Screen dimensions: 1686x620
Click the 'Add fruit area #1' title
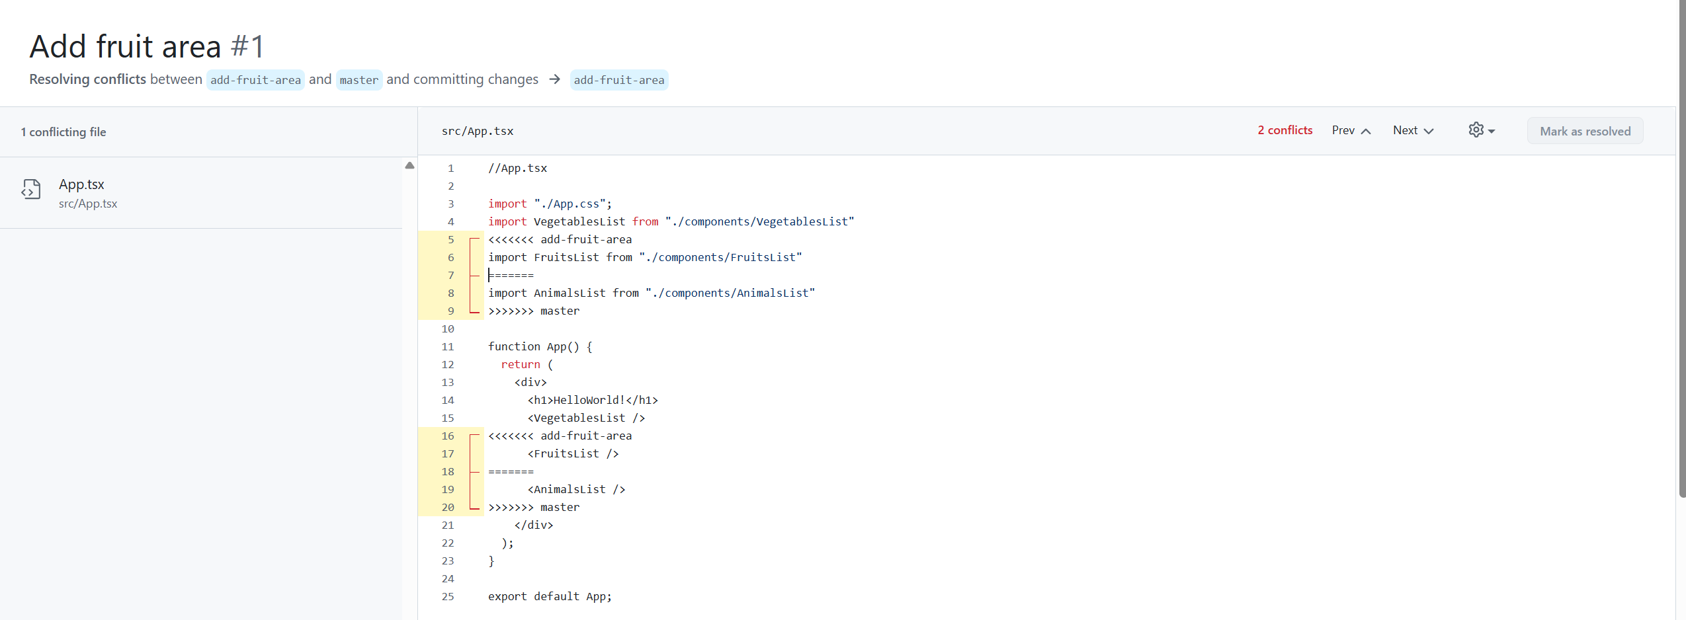[x=147, y=46]
